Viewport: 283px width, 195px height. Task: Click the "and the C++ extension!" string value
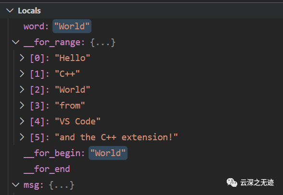pos(116,137)
